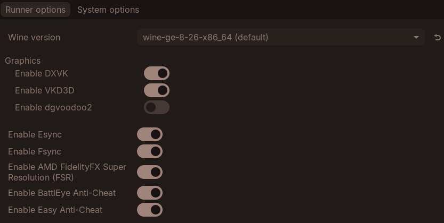Click the Enable Easy Anti-Cheat label
This screenshot has height=223, width=444.
tap(55, 210)
